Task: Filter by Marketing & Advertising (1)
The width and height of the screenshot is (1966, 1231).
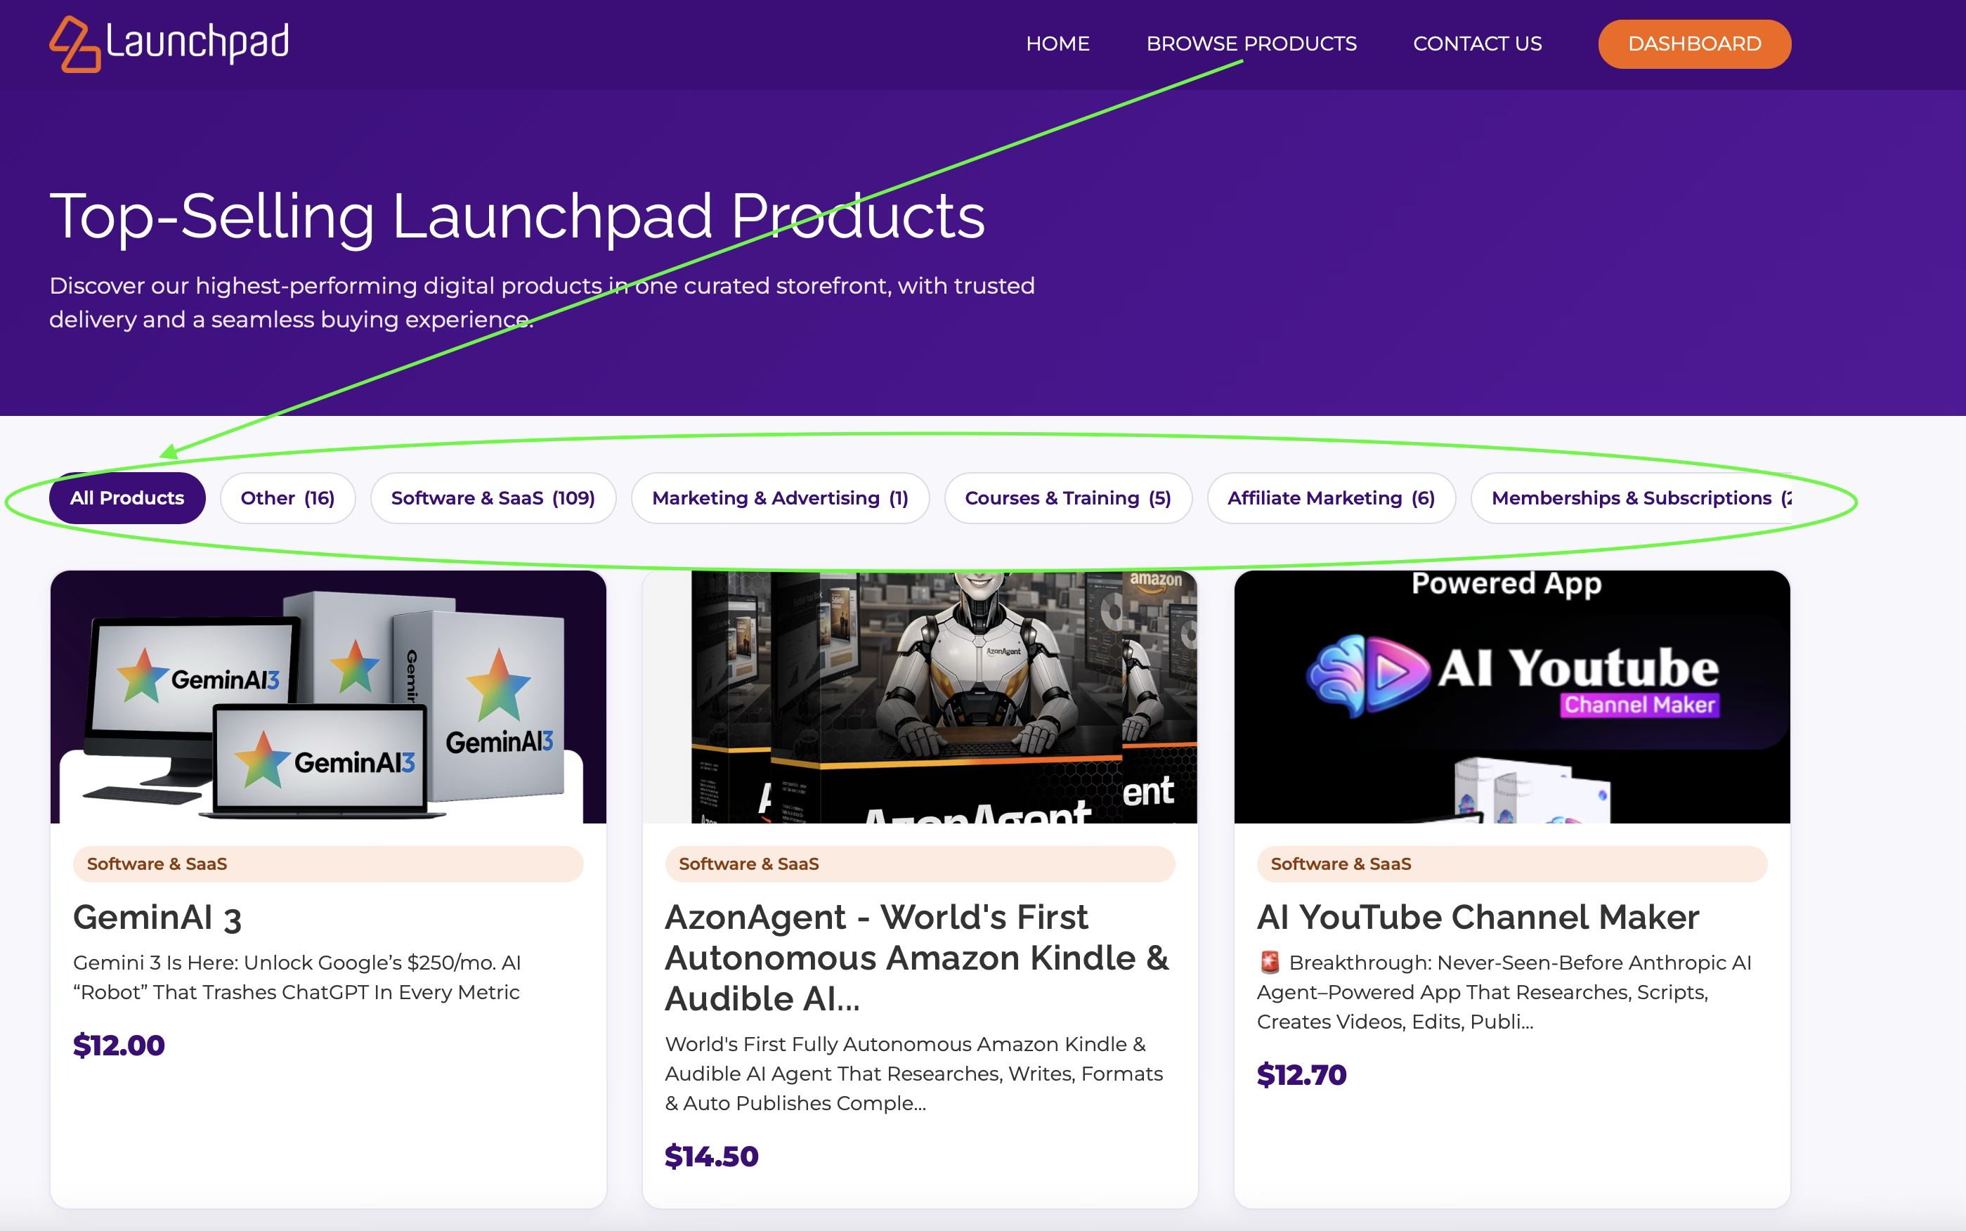Action: coord(780,498)
